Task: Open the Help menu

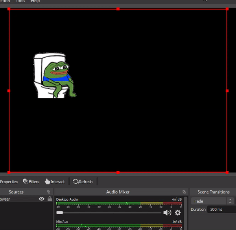Action: [35, 1]
